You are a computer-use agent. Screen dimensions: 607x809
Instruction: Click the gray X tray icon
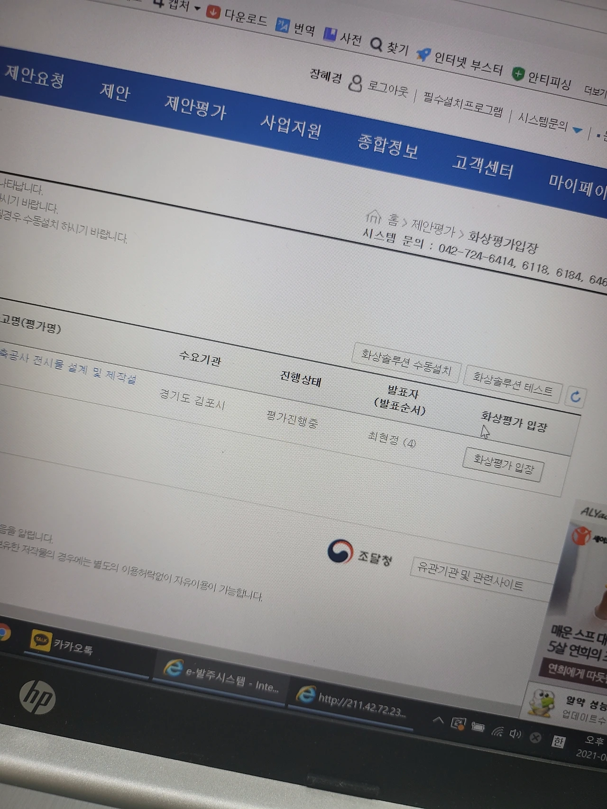[x=535, y=737]
